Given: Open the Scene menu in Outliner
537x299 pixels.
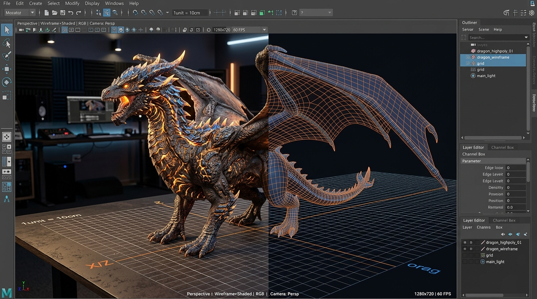Looking at the screenshot, I should click(x=484, y=30).
